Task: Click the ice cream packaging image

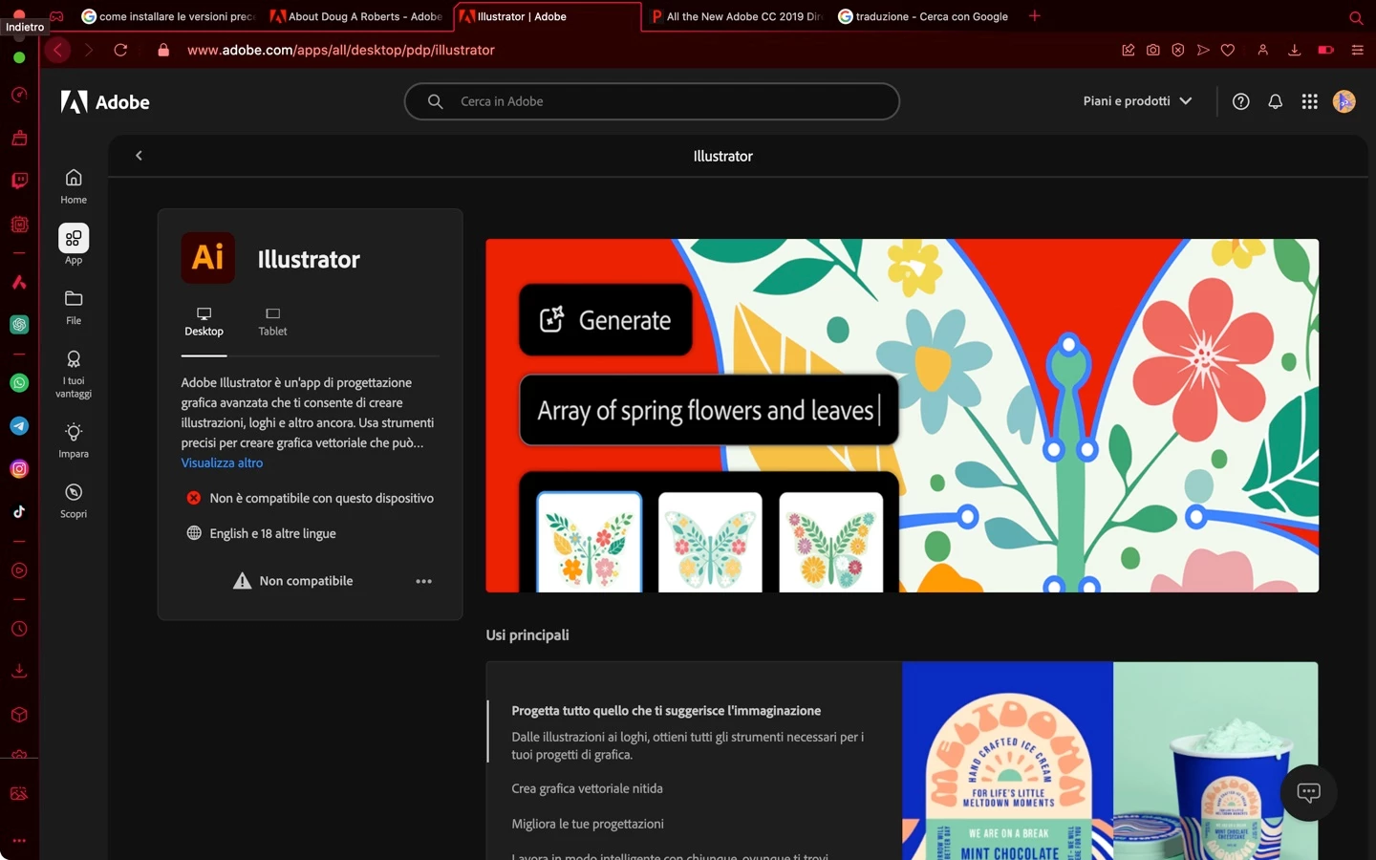Action: click(x=1109, y=761)
